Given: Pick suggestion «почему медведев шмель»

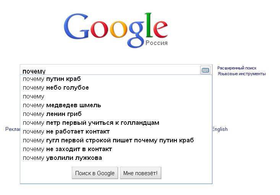Looking at the screenshot, I should tap(62, 105).
